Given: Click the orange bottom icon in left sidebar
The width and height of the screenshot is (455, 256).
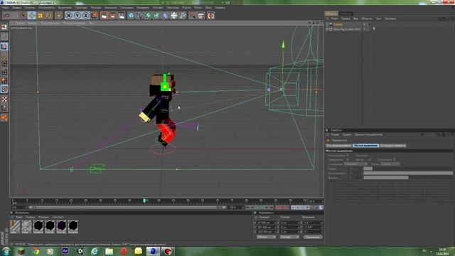Looking at the screenshot, I should (x=4, y=117).
